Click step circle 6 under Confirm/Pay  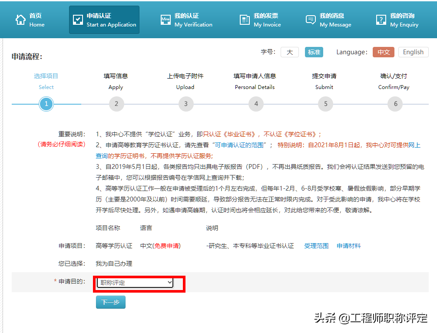[x=394, y=104]
